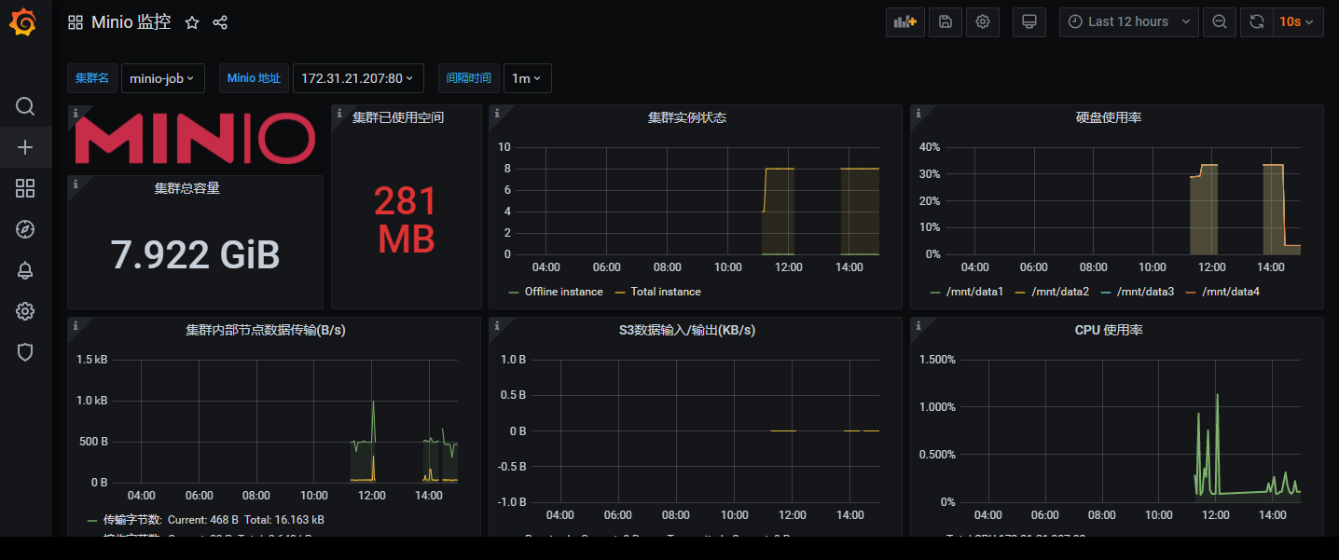Open Explore via the compass sidebar icon
This screenshot has width=1339, height=560.
[x=25, y=229]
